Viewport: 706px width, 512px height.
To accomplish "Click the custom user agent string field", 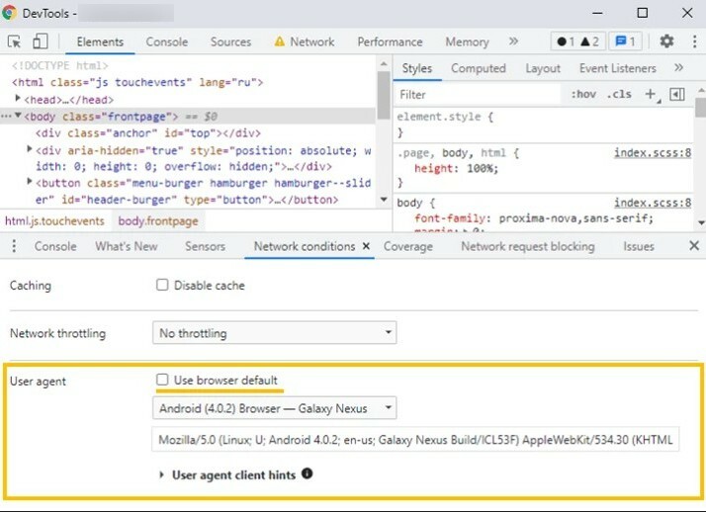I will point(415,440).
